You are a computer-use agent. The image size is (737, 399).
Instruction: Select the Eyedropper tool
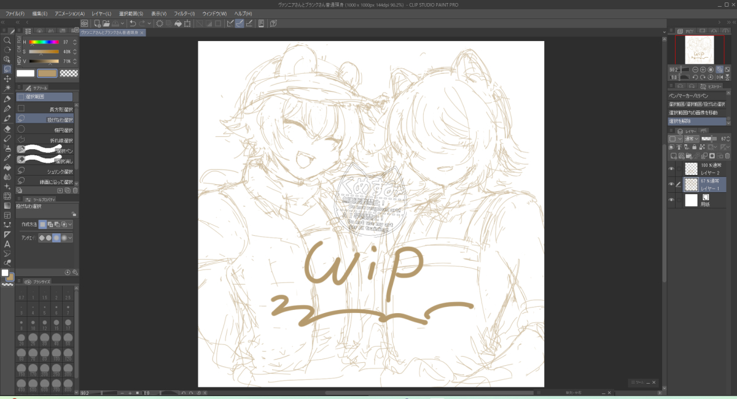click(7, 158)
